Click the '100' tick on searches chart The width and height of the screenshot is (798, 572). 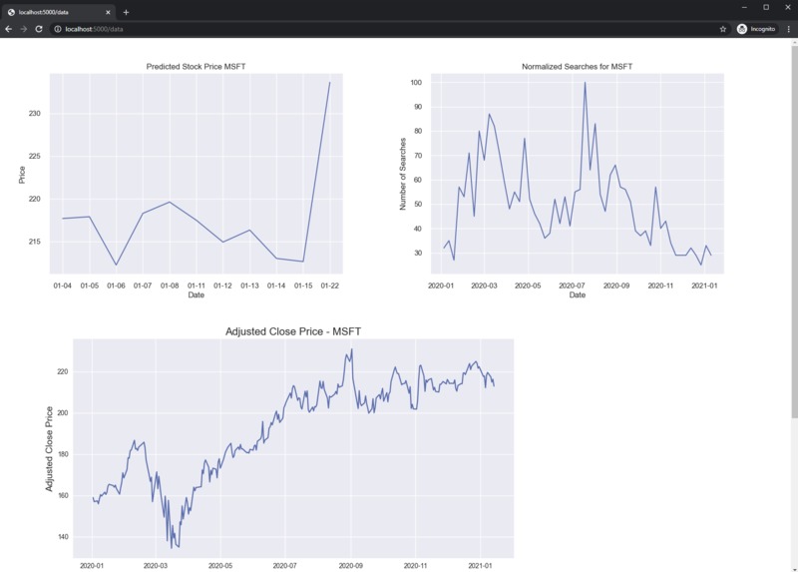tap(416, 83)
